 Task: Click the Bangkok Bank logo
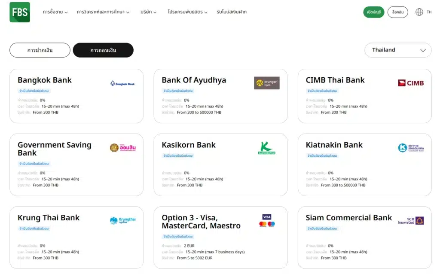click(x=122, y=83)
